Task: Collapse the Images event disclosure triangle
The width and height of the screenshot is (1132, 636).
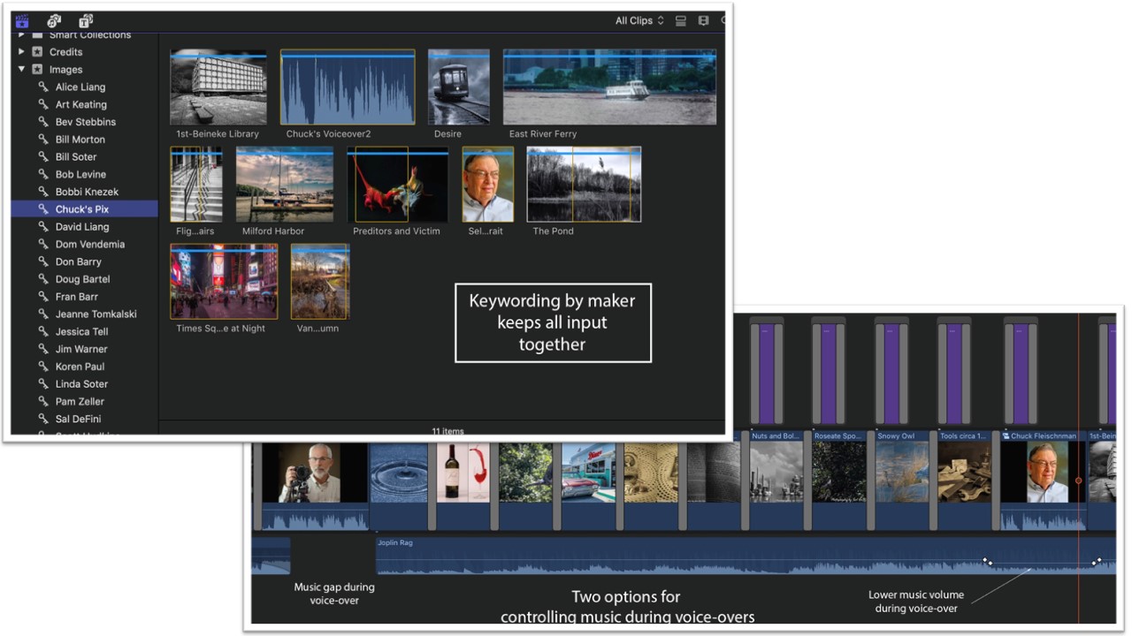Action: click(22, 70)
